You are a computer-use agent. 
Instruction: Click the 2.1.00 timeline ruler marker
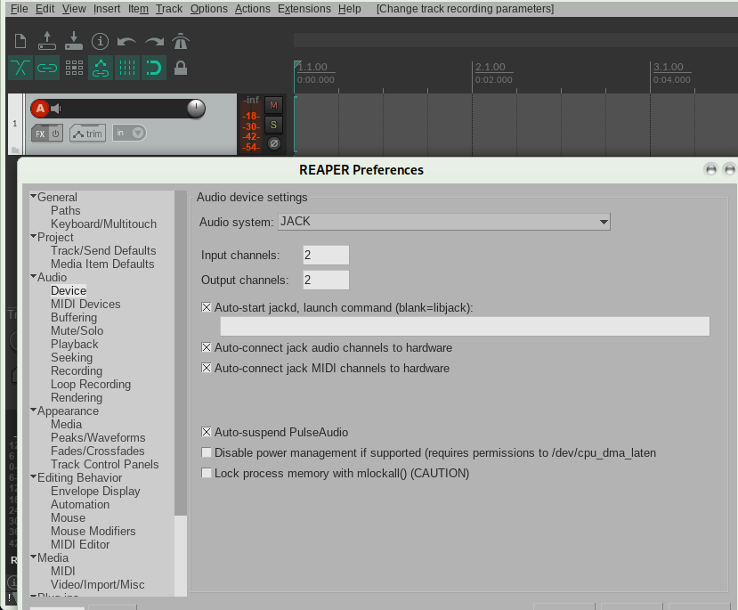(x=490, y=67)
